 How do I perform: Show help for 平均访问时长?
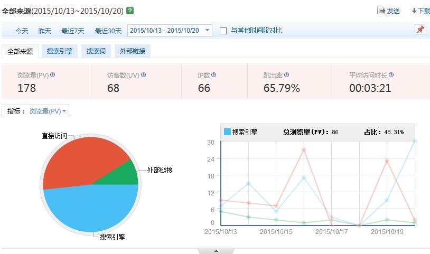pos(391,75)
